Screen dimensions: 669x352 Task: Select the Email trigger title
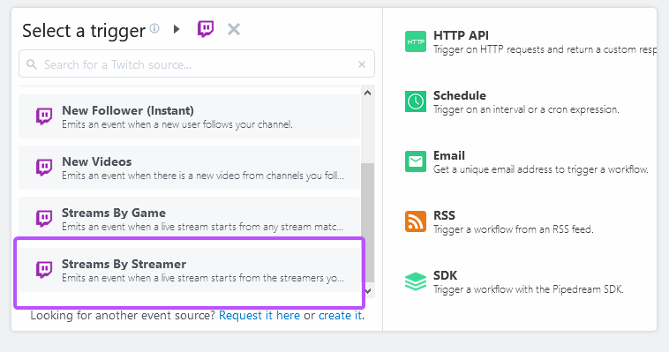click(x=449, y=155)
